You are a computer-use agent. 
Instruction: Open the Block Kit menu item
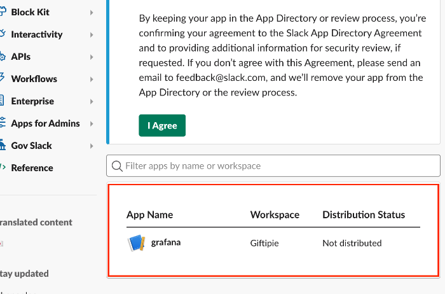[x=30, y=12]
